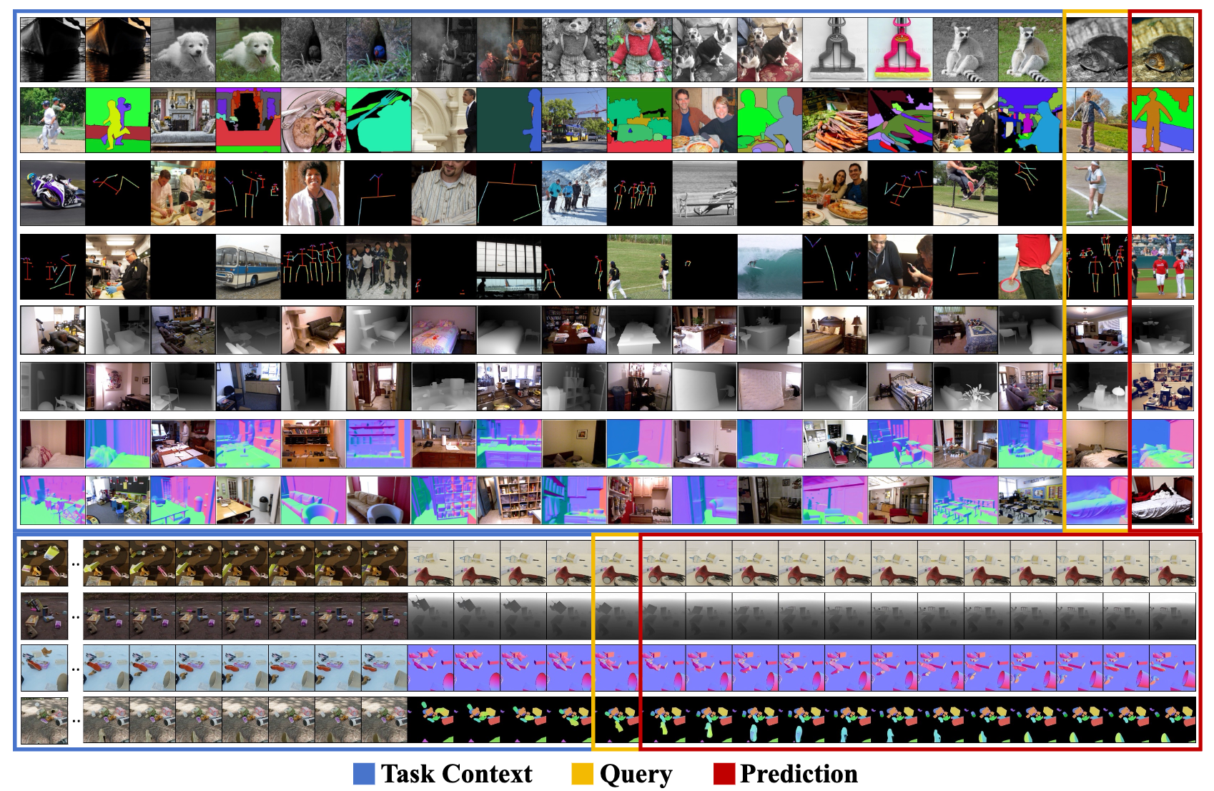Screen dimensions: 1214x791
Task: Select the colorized lemur image
Action: pos(1030,50)
